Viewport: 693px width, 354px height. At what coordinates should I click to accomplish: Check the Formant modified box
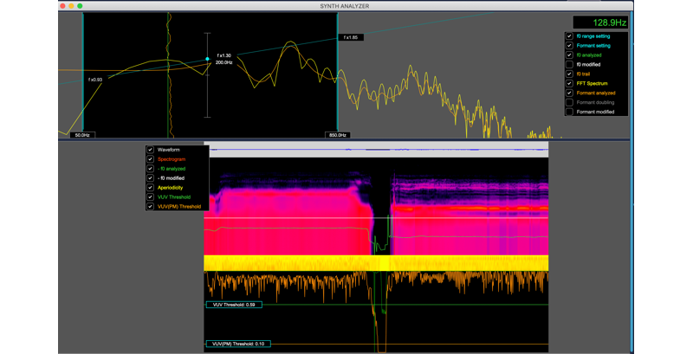[x=570, y=112]
